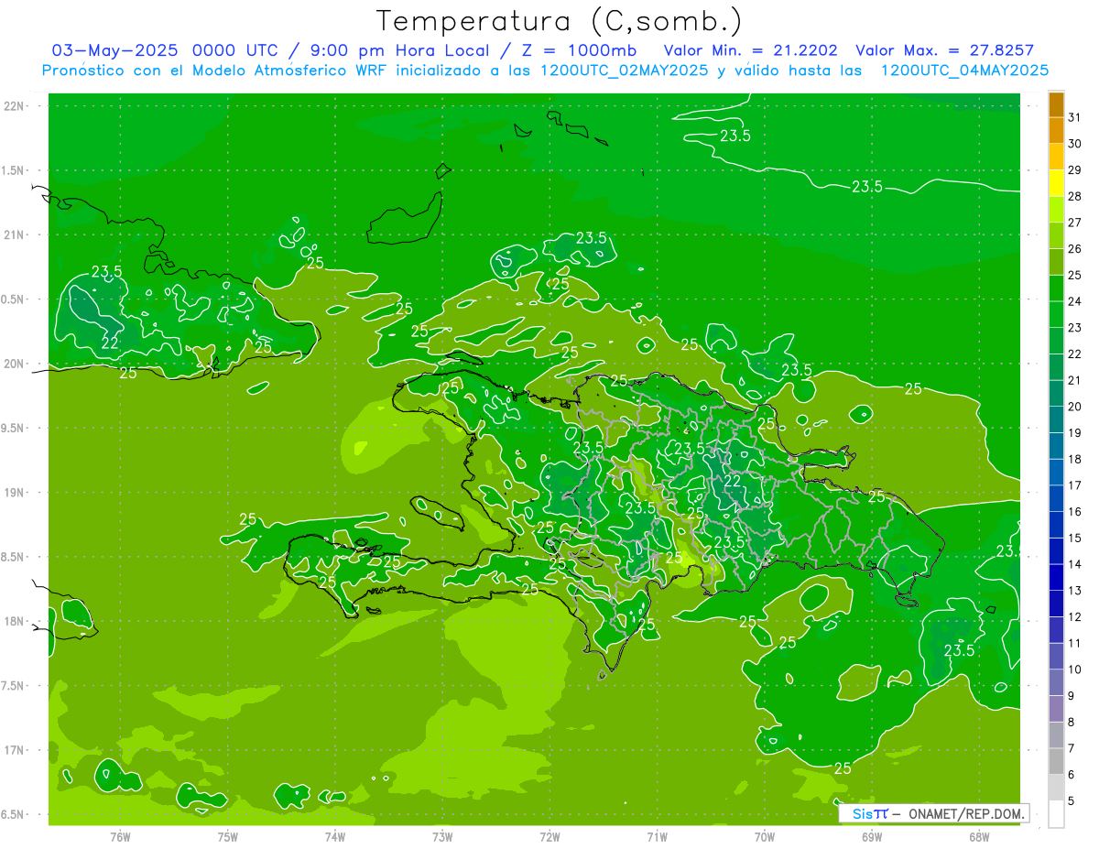The width and height of the screenshot is (1099, 849).
Task: Pick the teal colorbar swatch between 19 and 20
Action: [1056, 419]
